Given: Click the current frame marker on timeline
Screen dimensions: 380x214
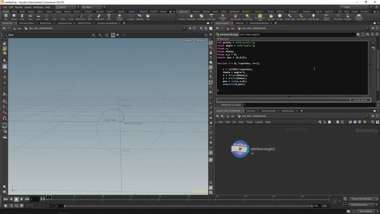Looking at the screenshot, I should pyautogui.click(x=49, y=197).
